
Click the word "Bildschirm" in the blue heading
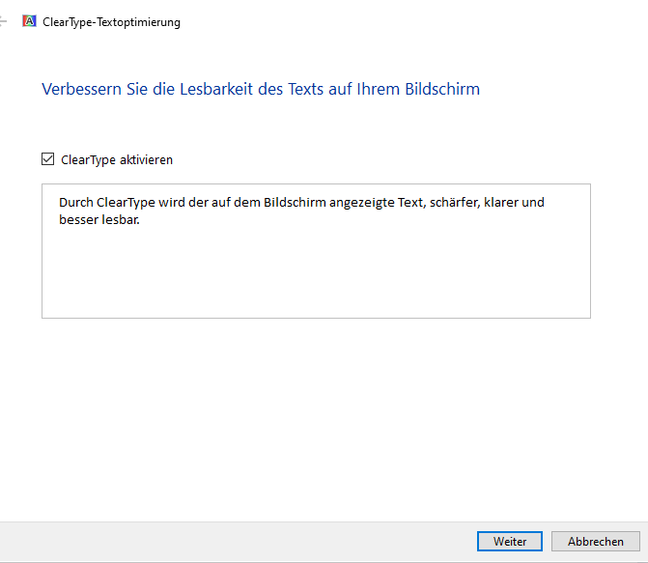point(442,89)
